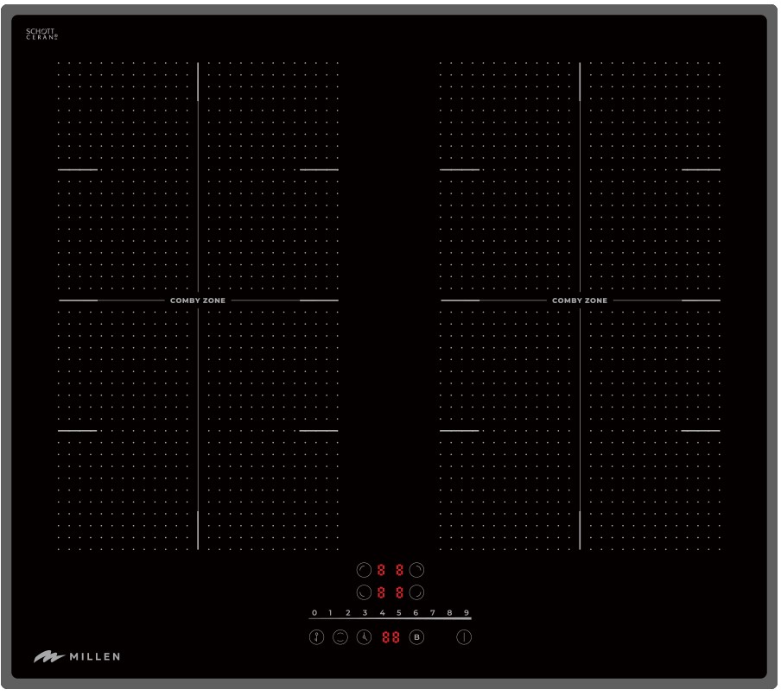781x696 pixels.
Task: Tap the timer clock icon
Action: [x=364, y=638]
